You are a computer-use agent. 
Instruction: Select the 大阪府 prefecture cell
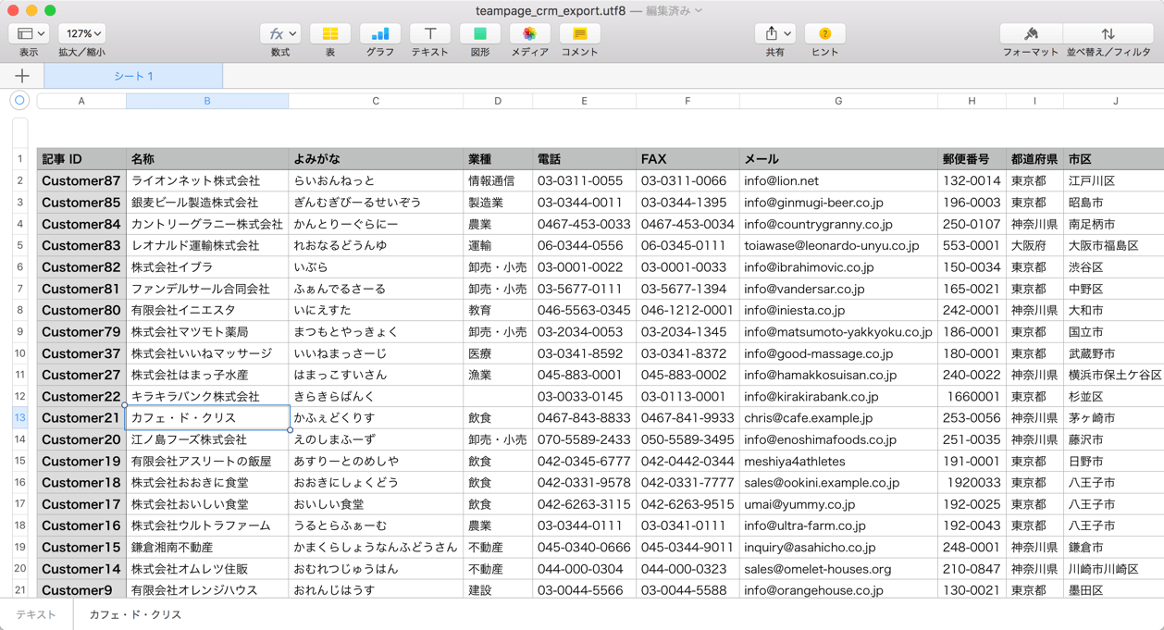pos(1034,245)
